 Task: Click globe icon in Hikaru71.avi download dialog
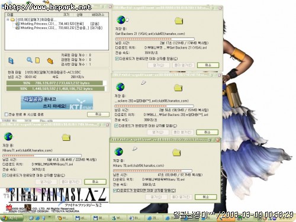pos(8,137)
